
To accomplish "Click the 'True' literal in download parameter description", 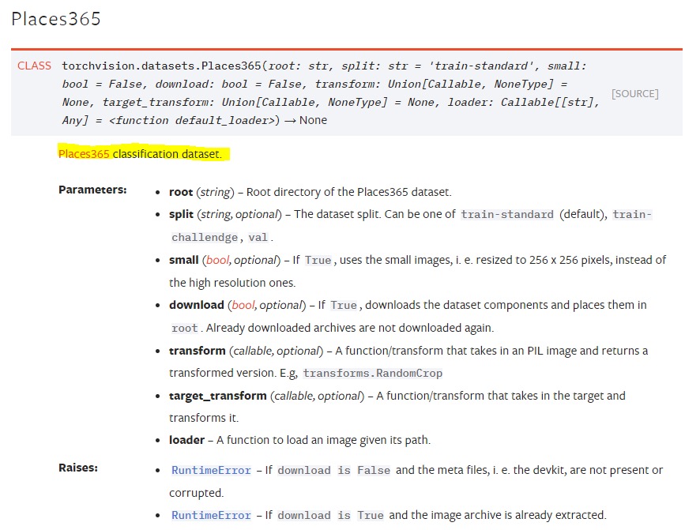I will tap(344, 305).
